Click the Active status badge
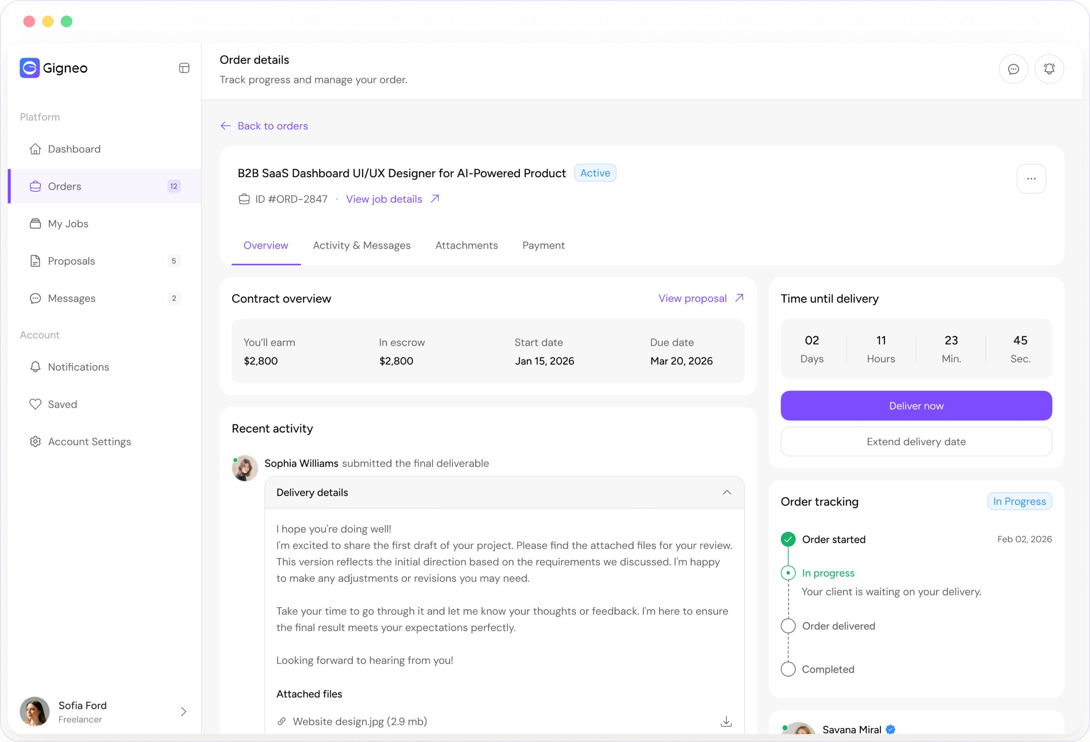 [595, 173]
